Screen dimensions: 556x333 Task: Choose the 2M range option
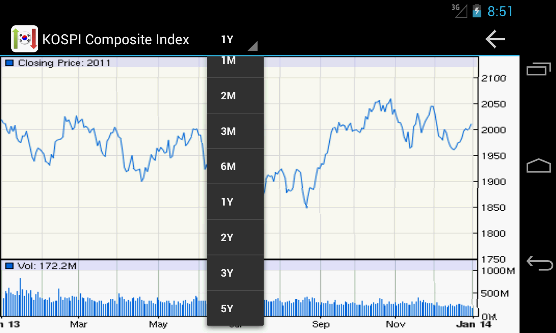[235, 96]
